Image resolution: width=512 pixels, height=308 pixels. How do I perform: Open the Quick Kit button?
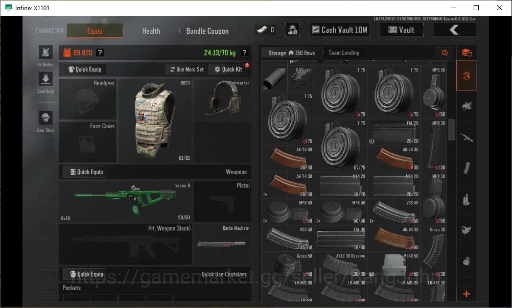click(228, 69)
